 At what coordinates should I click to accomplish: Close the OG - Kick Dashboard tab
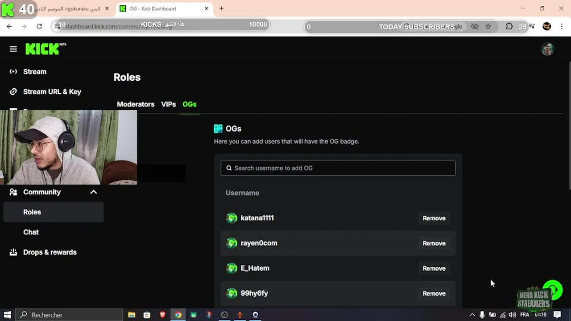pyautogui.click(x=207, y=8)
